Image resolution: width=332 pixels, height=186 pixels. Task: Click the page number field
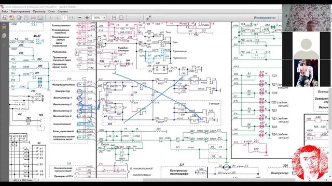pos(65,18)
